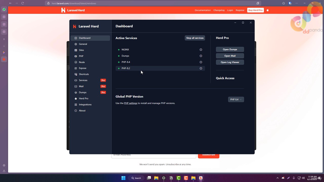Screen dimensions: 324x182
Task: Open the Windows Start menu
Action: (x=123, y=178)
